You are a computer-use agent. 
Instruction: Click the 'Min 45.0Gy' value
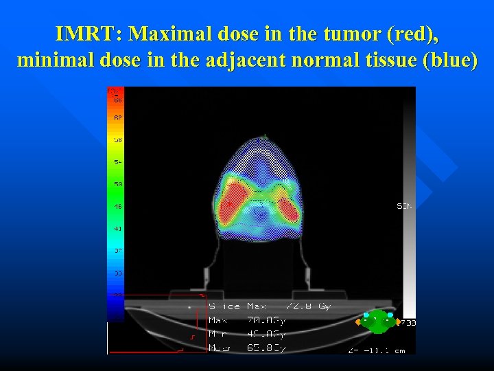coord(247,333)
